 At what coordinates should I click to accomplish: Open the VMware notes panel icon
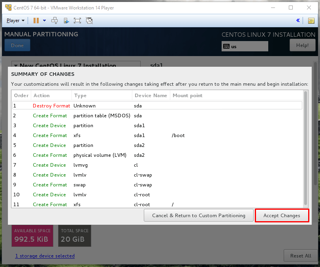pos(311,21)
